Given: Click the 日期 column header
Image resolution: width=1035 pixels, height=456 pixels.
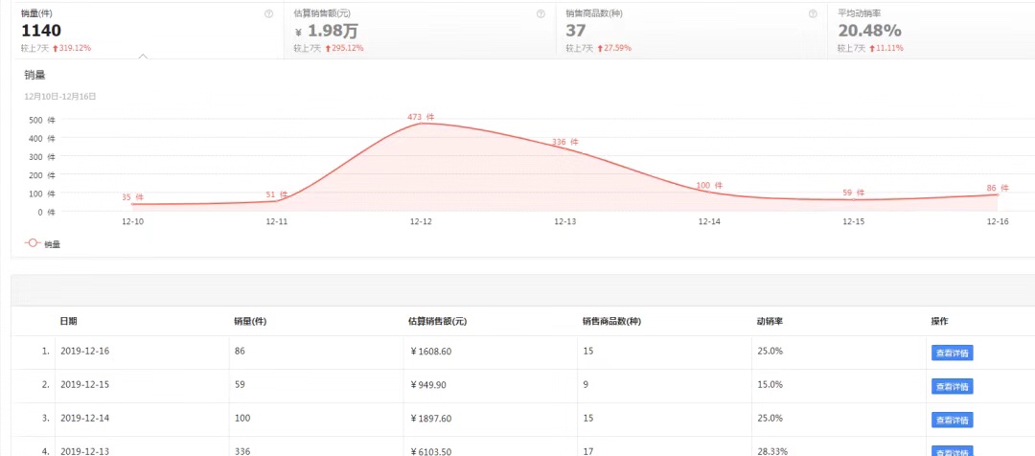Looking at the screenshot, I should (68, 321).
